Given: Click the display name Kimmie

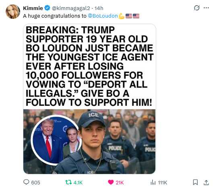Looking at the screenshot, I should [33, 8].
